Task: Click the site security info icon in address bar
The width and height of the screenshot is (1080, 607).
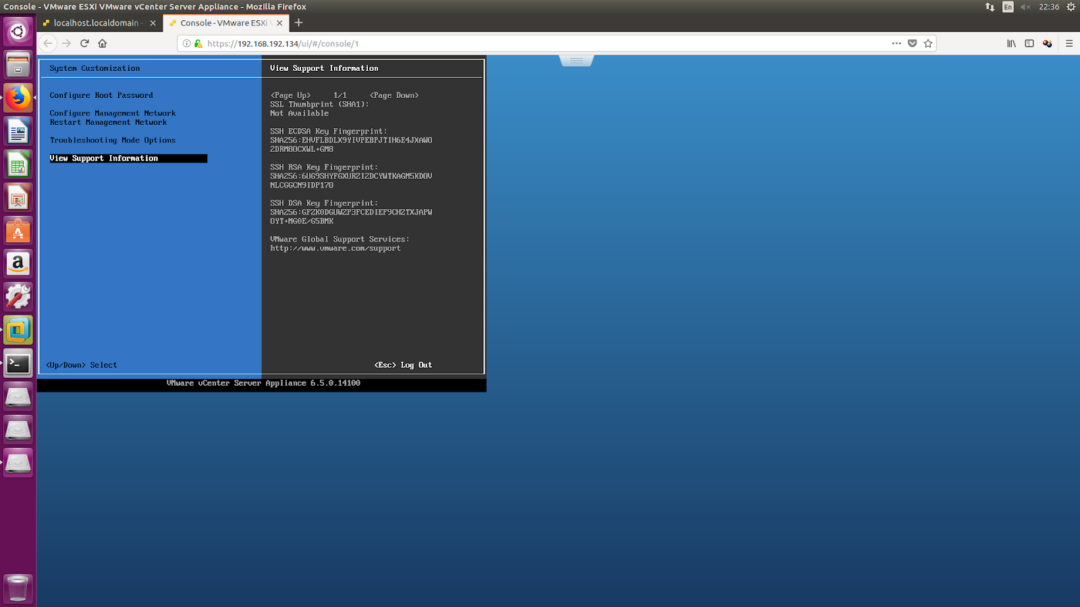Action: pyautogui.click(x=198, y=43)
